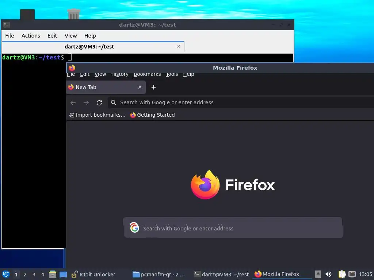This screenshot has height=280, width=374.
Task: Switch to workspace 3
Action: click(x=34, y=275)
